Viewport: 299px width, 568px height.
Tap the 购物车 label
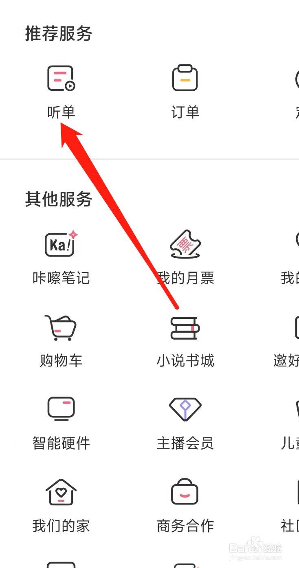[61, 361]
